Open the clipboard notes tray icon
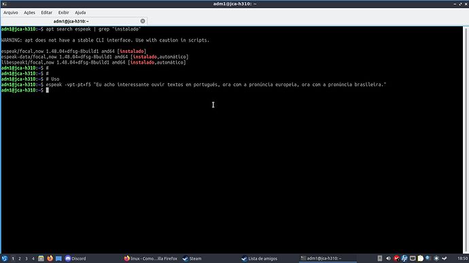Viewport: 469px width, 263px height. pos(420,258)
